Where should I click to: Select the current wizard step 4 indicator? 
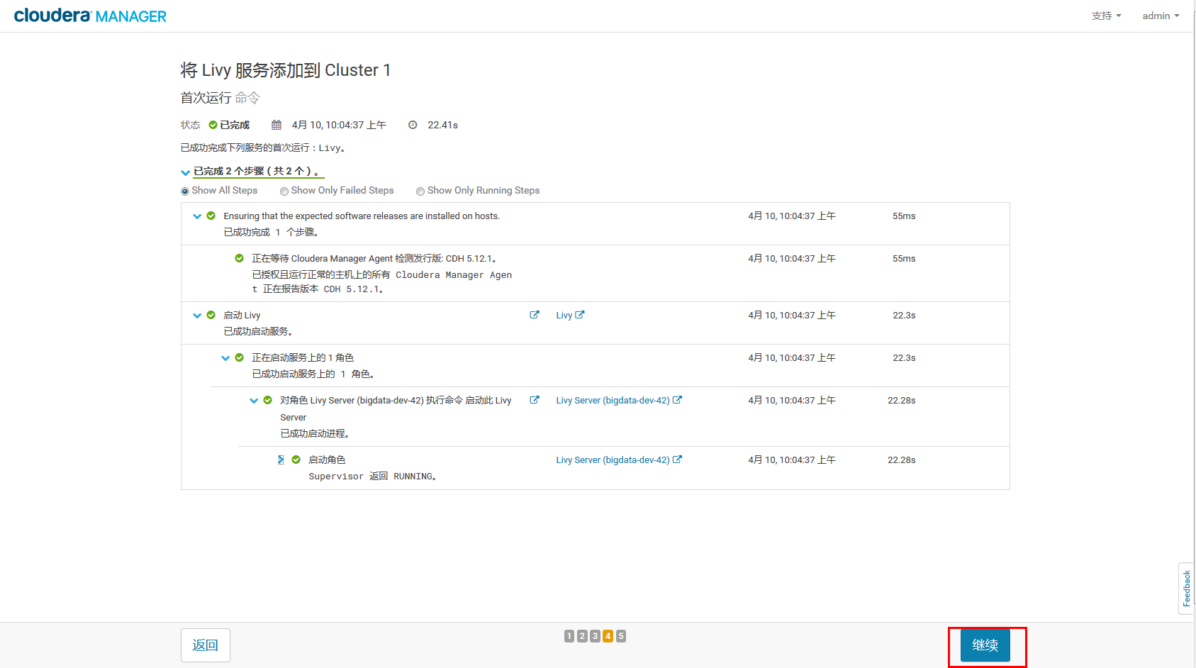[608, 636]
